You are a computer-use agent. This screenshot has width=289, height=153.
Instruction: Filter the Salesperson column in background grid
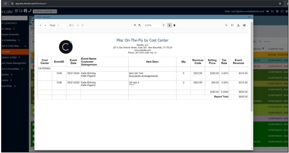[263, 49]
